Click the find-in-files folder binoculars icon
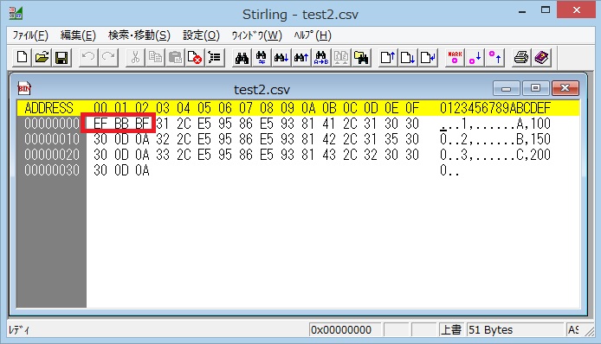The width and height of the screenshot is (601, 344). click(361, 58)
